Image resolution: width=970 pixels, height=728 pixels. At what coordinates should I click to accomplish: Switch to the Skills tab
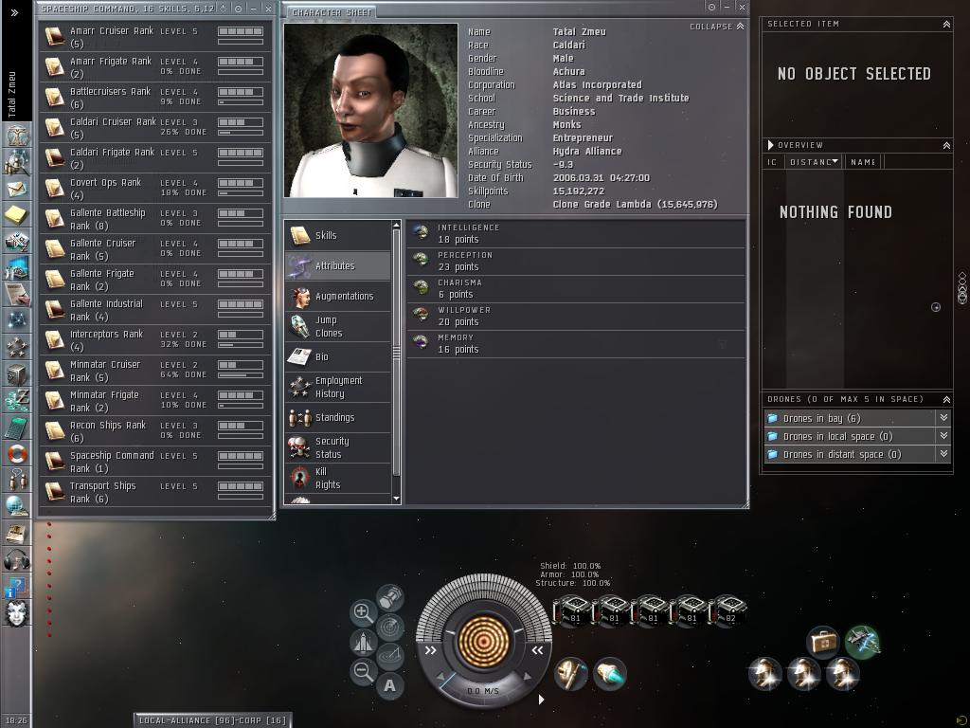tap(338, 235)
